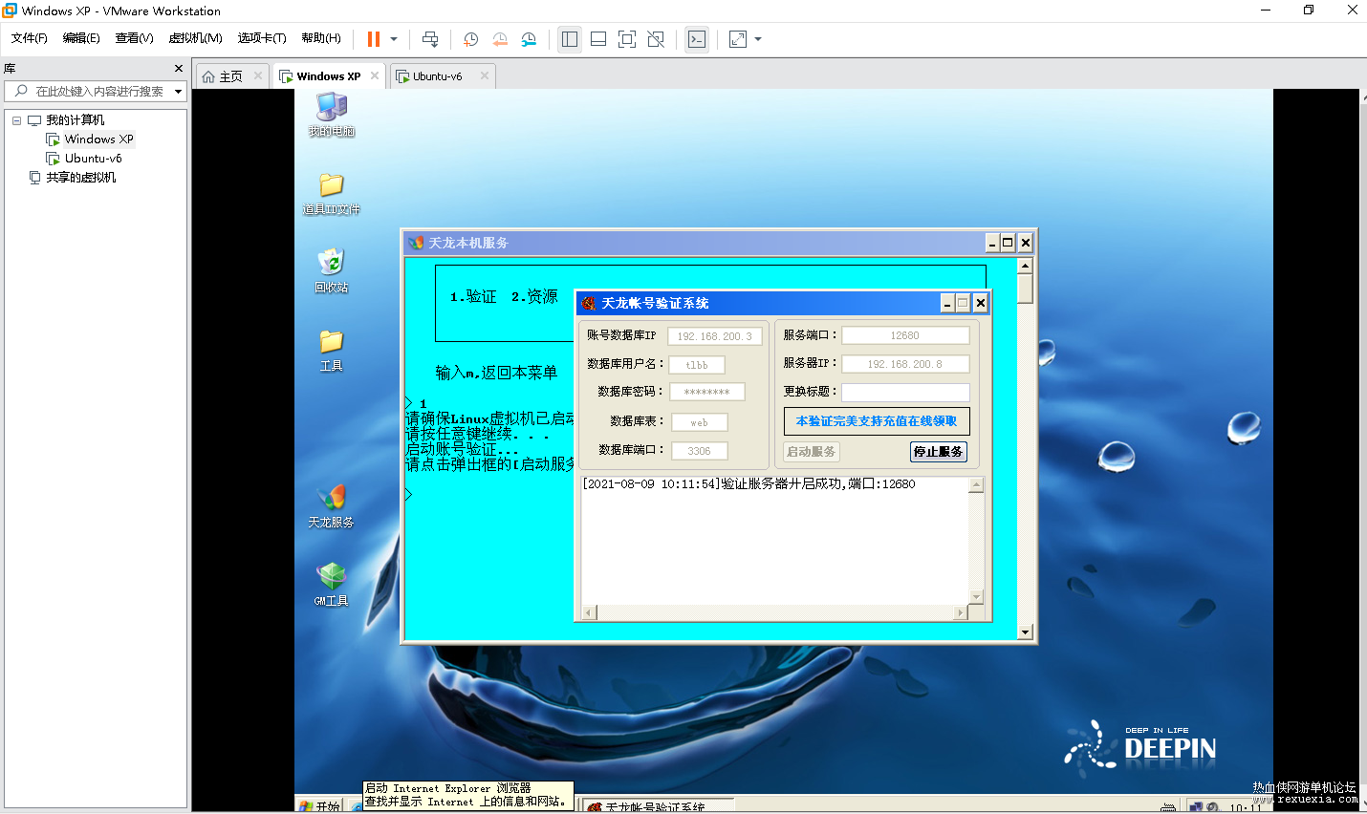
Task: Click the verification log scrollbar up arrow
Action: [x=976, y=485]
